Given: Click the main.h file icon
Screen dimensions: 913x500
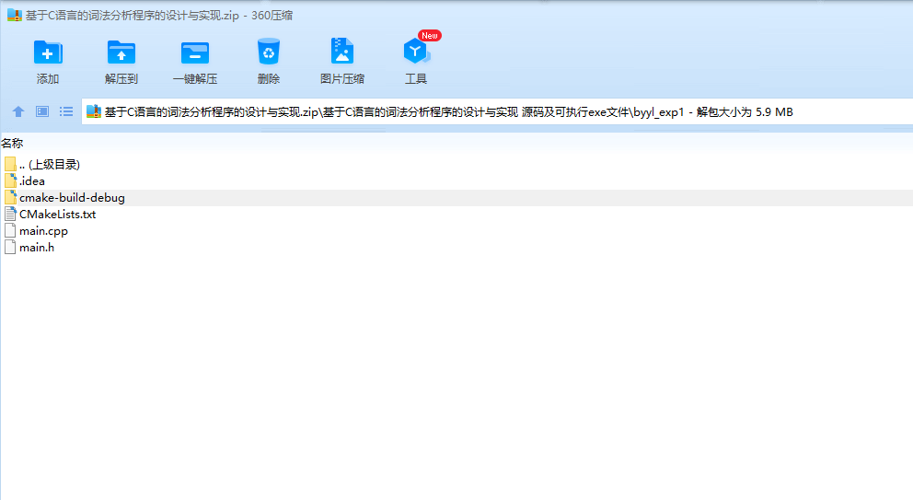Looking at the screenshot, I should coord(10,247).
